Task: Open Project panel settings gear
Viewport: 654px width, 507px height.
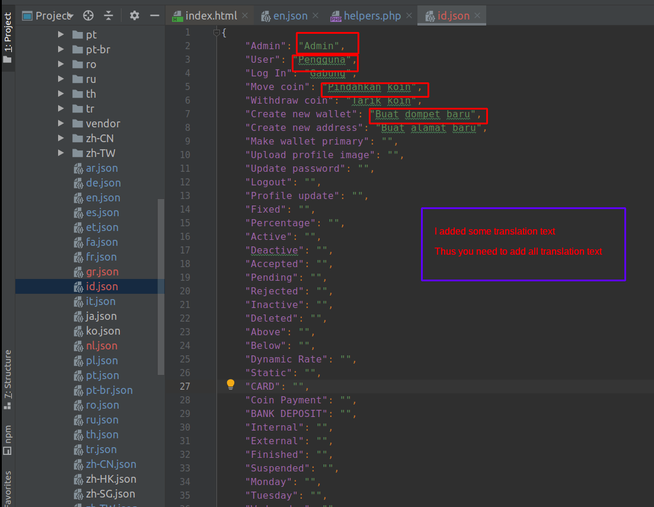Action: [x=135, y=16]
